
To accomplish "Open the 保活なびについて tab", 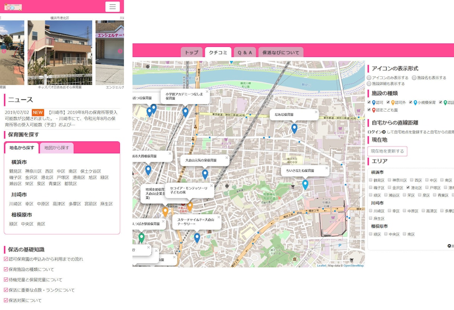I will (281, 52).
